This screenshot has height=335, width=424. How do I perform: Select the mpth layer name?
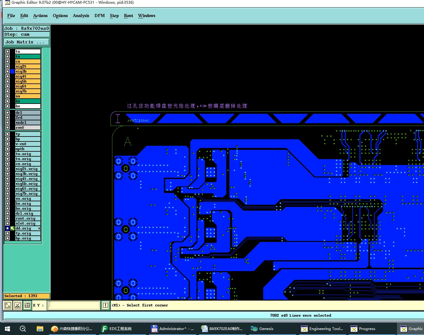pos(28,149)
